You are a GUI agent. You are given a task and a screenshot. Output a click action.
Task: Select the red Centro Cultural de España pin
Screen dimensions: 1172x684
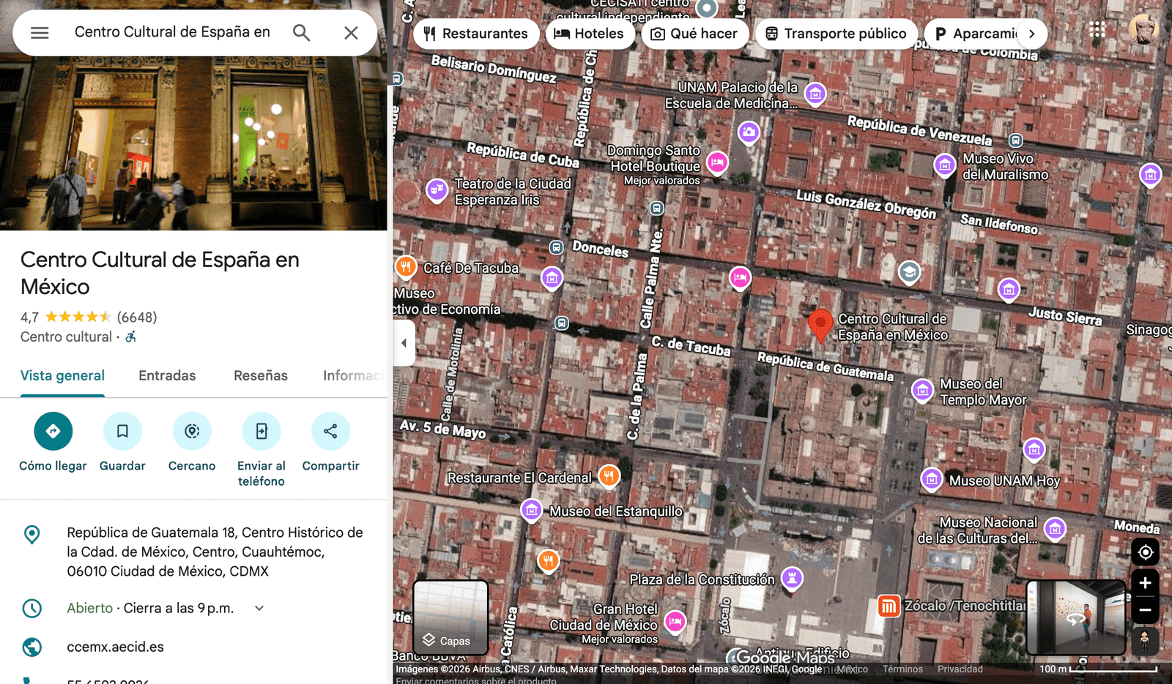[x=820, y=325]
